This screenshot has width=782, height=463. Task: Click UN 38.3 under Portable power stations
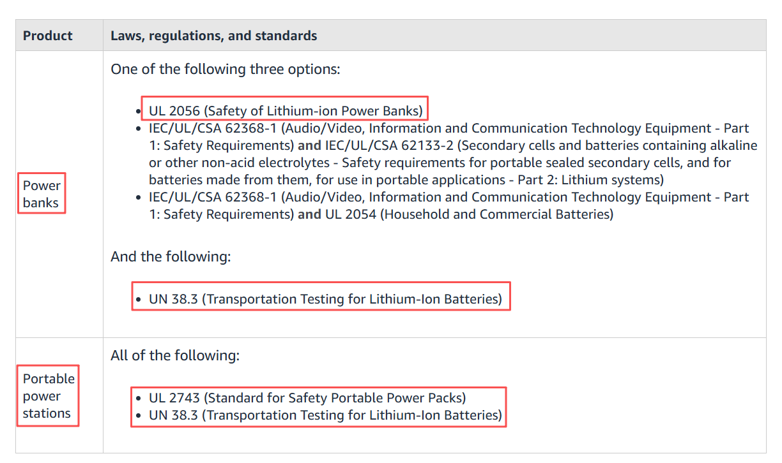325,415
